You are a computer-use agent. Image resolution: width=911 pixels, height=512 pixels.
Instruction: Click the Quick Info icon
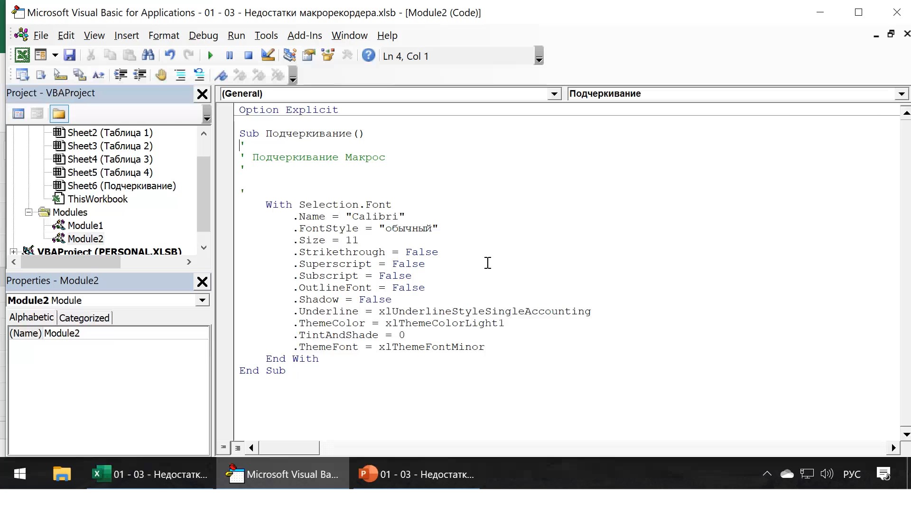coord(60,75)
